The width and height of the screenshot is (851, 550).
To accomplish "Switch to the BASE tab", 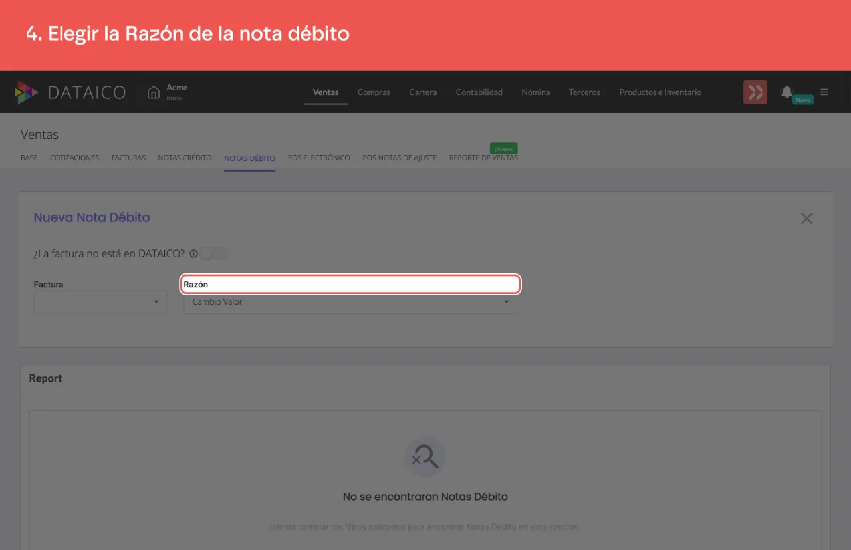I will click(x=29, y=158).
